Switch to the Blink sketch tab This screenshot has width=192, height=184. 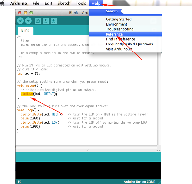click(25, 31)
